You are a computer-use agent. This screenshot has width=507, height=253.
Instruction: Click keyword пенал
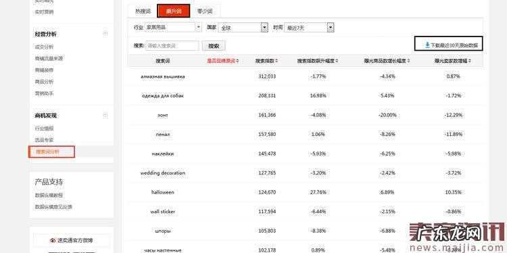(163, 134)
